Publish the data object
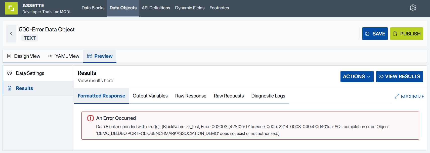The image size is (430, 153). [x=406, y=34]
